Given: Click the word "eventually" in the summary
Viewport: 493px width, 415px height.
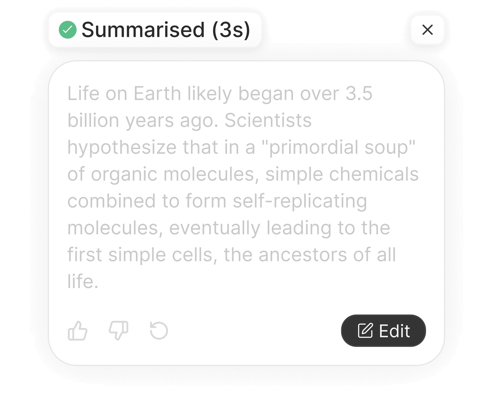Looking at the screenshot, I should (x=215, y=228).
